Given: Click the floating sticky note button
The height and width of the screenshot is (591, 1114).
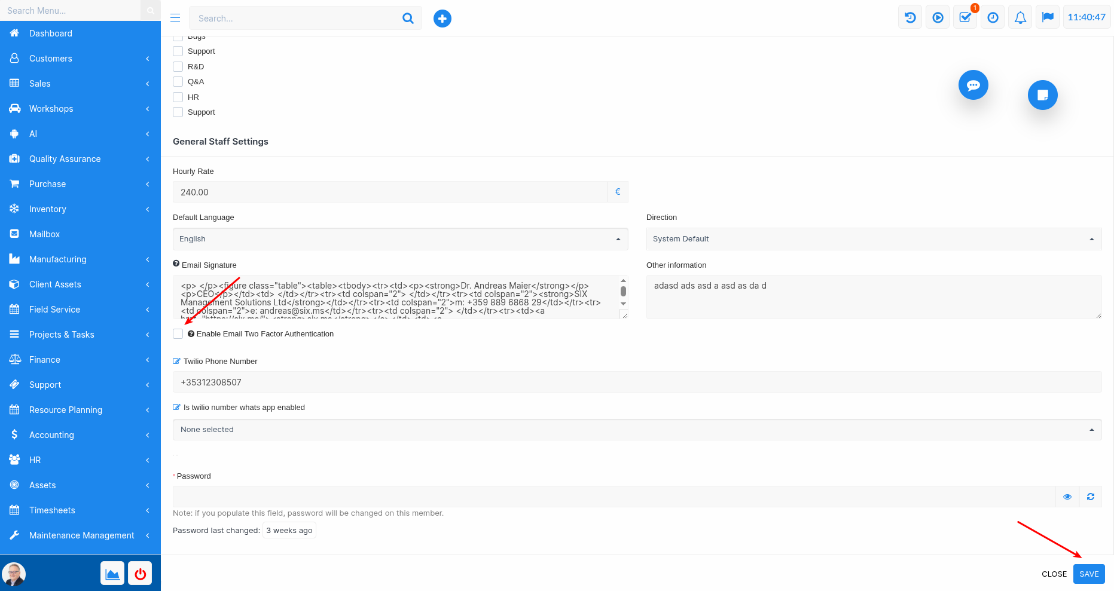Looking at the screenshot, I should [1042, 95].
